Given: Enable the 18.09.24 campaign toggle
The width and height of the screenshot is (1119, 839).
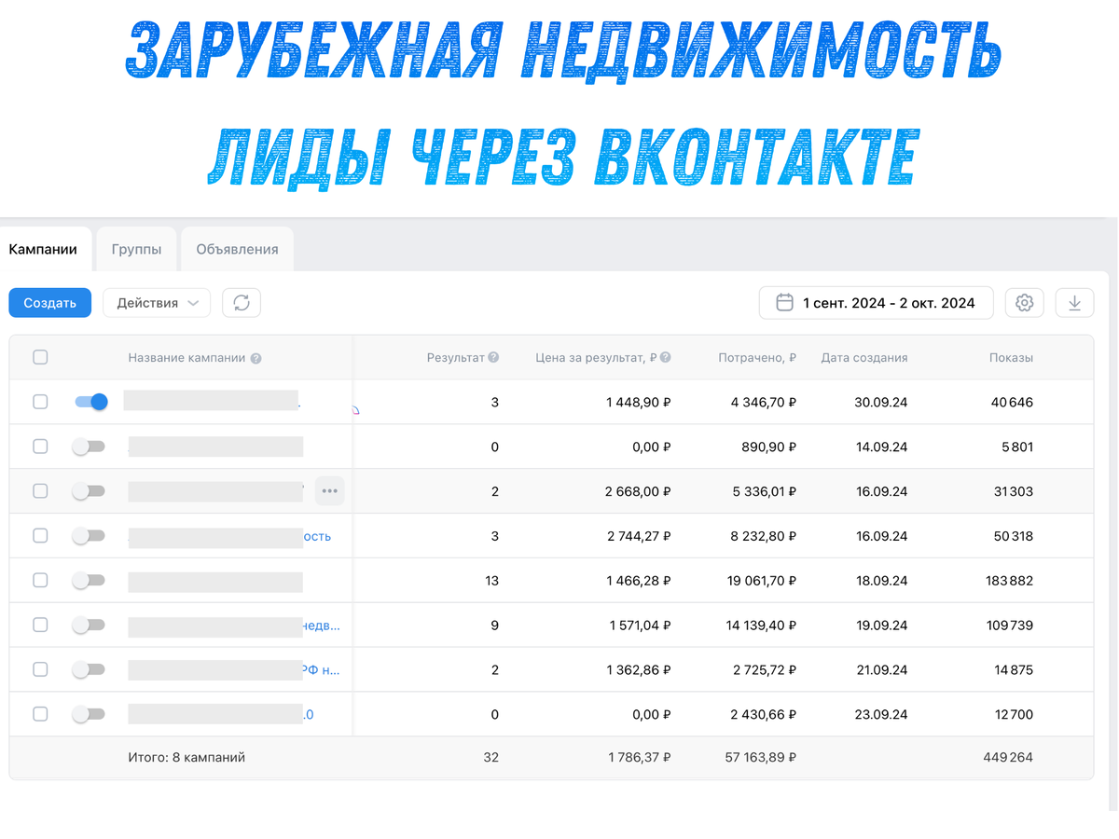Looking at the screenshot, I should click(x=89, y=580).
